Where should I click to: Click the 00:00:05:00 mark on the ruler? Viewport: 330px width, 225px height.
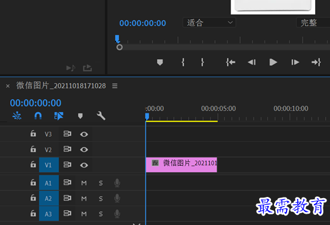point(218,109)
